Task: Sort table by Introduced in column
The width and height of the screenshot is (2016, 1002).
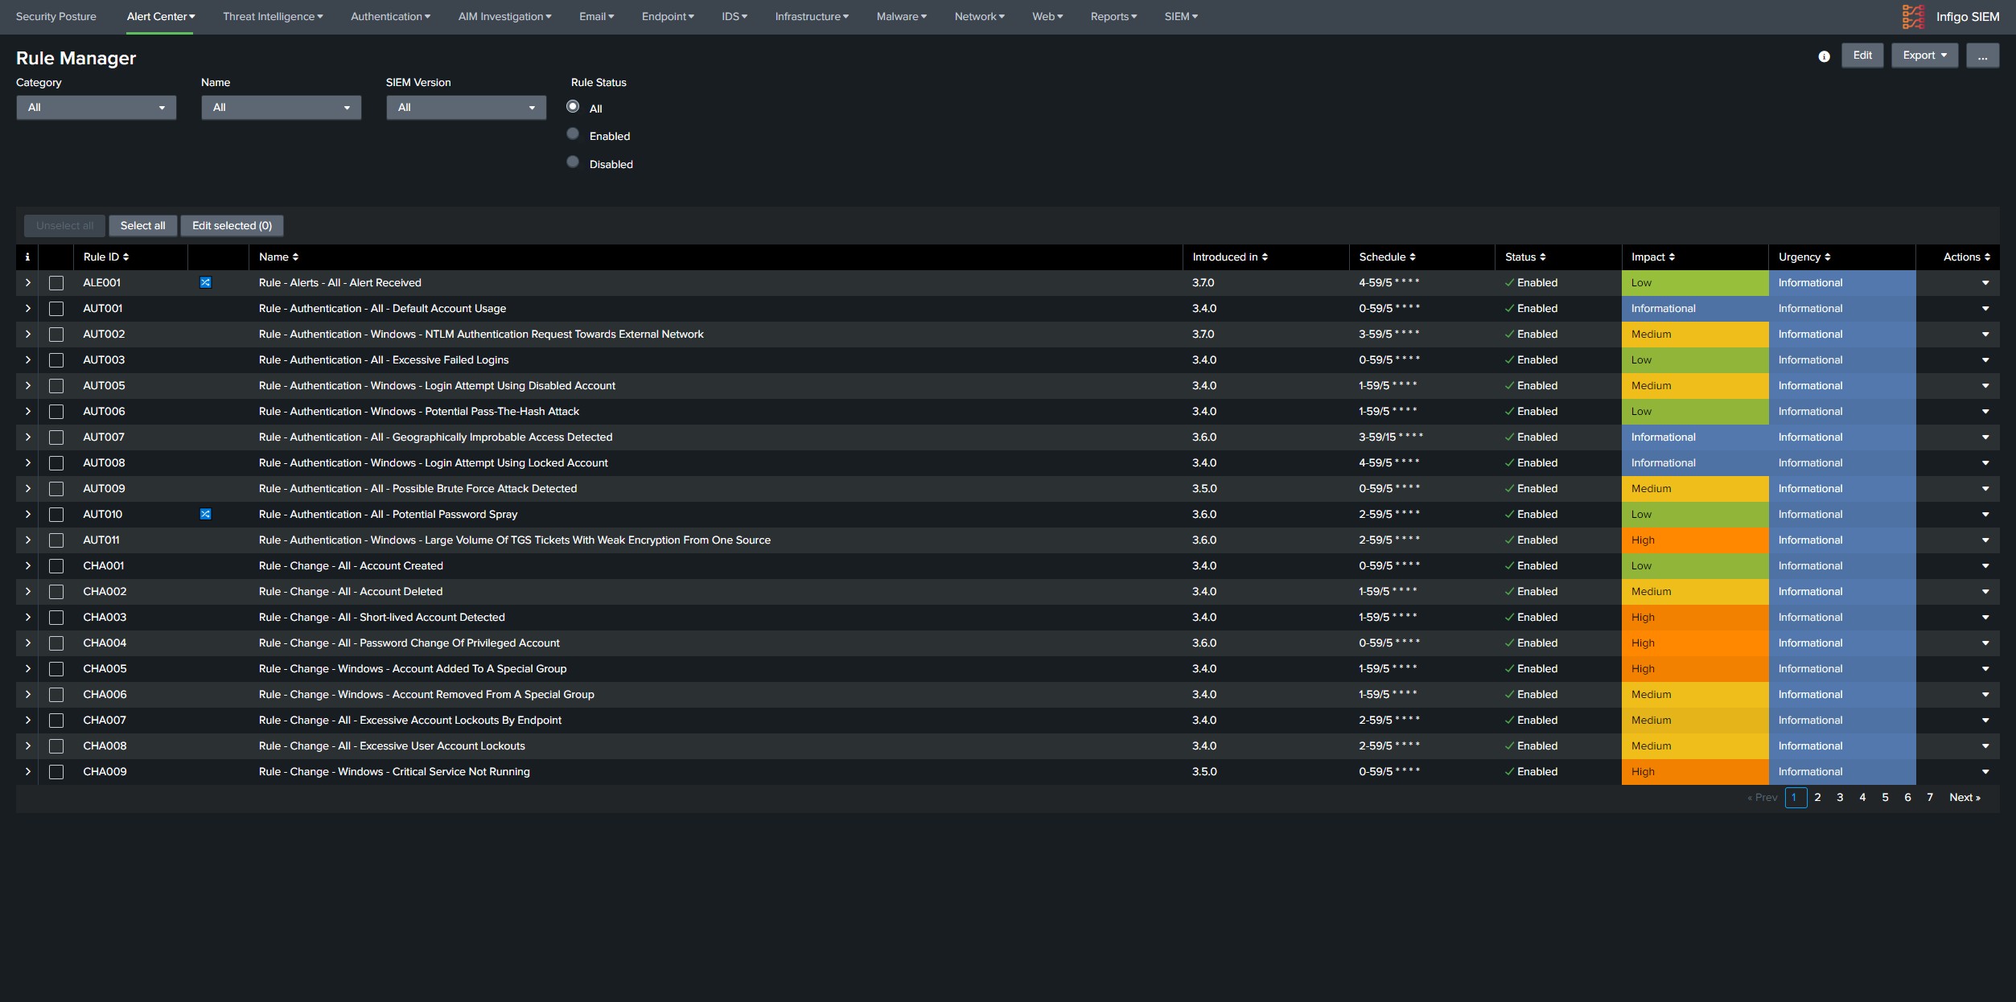Action: click(1265, 257)
